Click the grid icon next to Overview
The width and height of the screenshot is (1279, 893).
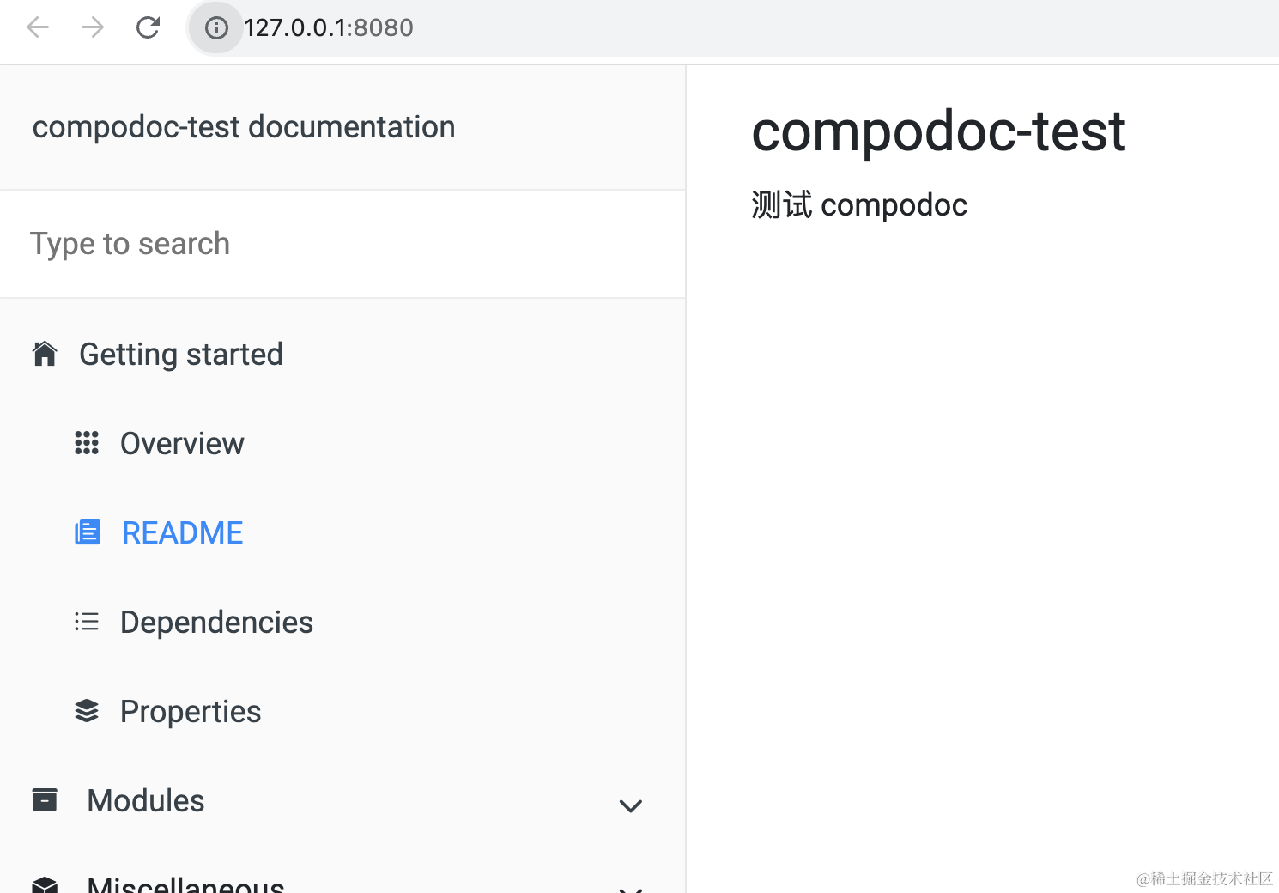point(87,443)
